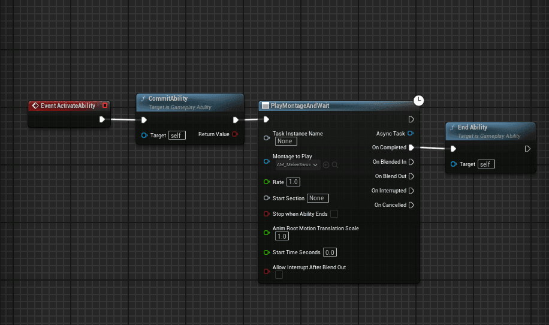Click the On Blended In exec pin
Image resolution: width=549 pixels, height=325 pixels.
pyautogui.click(x=411, y=162)
